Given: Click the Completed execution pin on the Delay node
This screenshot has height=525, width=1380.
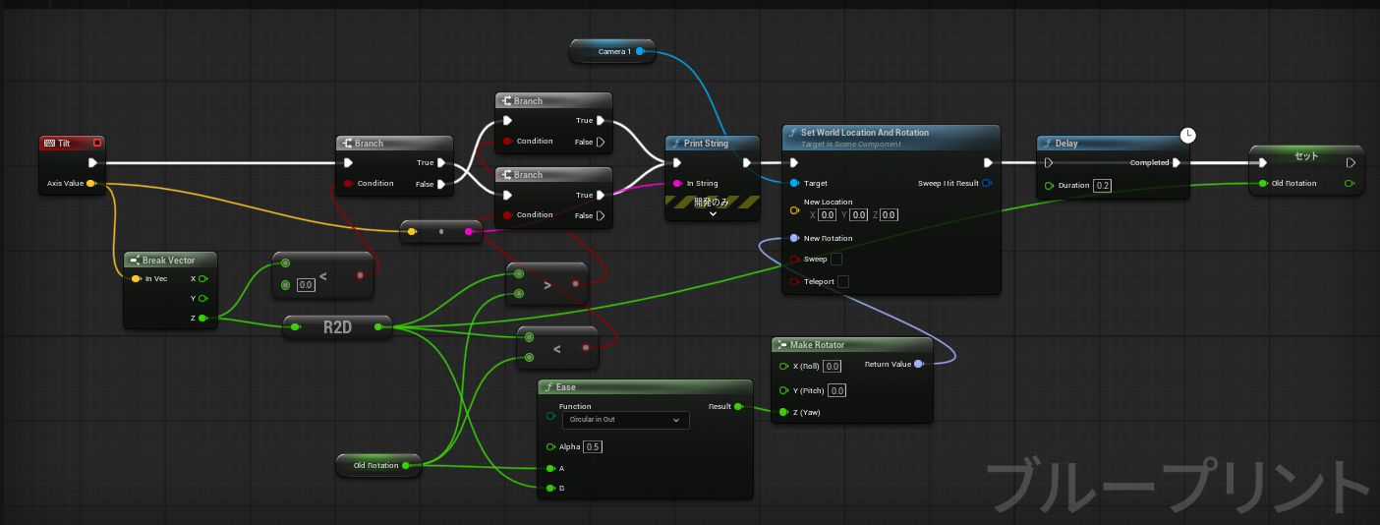Looking at the screenshot, I should click(x=1177, y=163).
